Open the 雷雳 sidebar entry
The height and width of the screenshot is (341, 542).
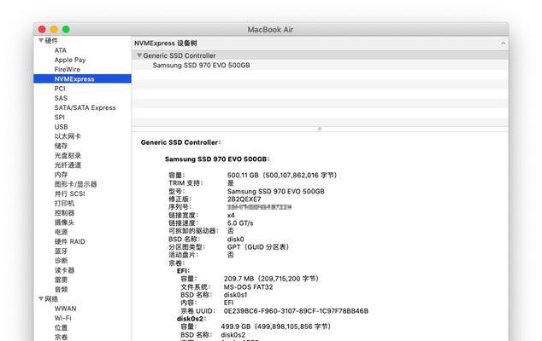(x=62, y=280)
